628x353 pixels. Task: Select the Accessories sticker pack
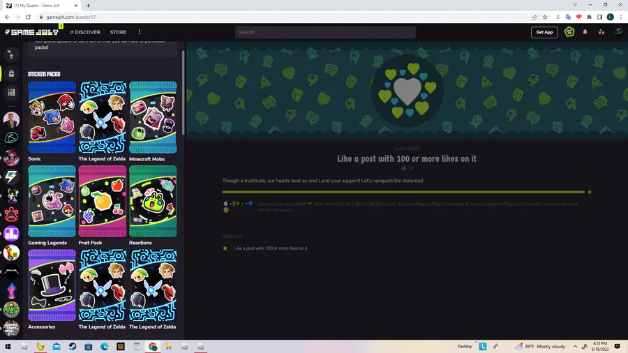pyautogui.click(x=52, y=285)
